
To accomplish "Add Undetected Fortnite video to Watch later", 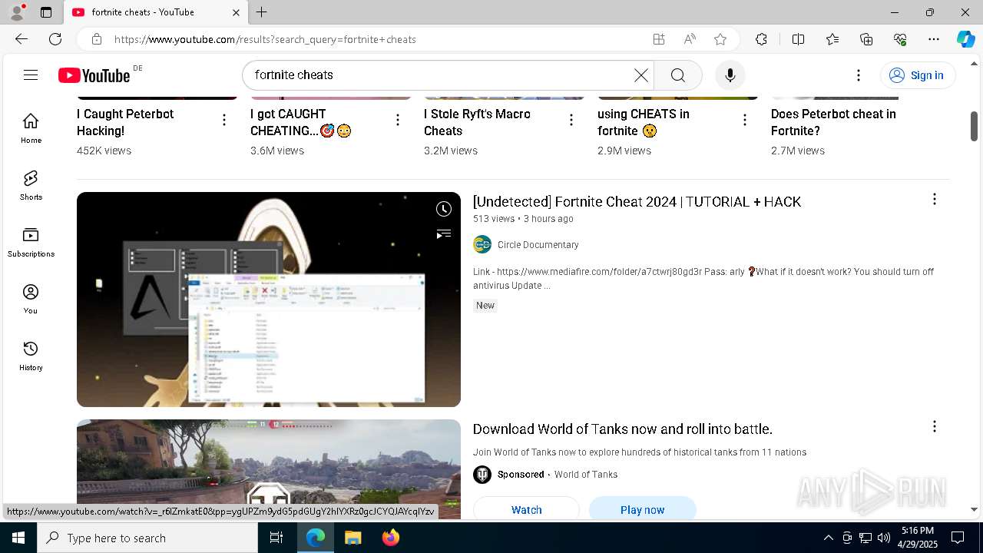I will [x=444, y=209].
